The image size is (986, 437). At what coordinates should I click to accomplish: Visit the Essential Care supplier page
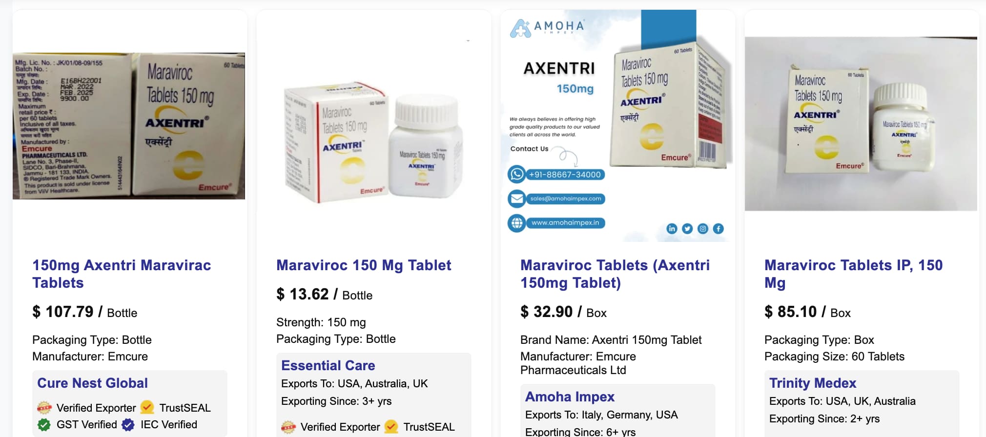coord(328,365)
